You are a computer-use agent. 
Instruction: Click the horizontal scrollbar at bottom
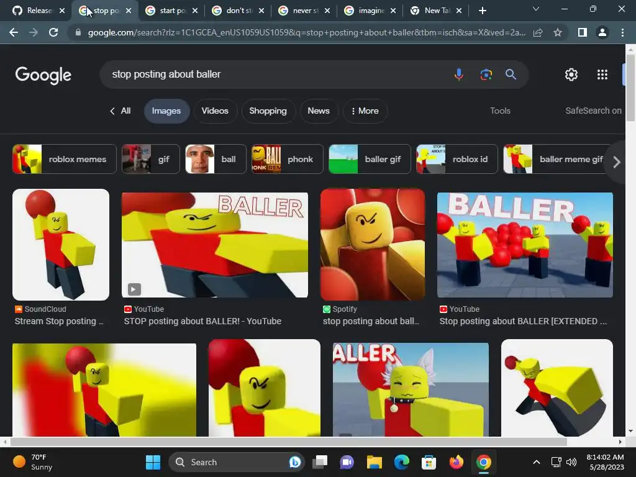[289, 442]
